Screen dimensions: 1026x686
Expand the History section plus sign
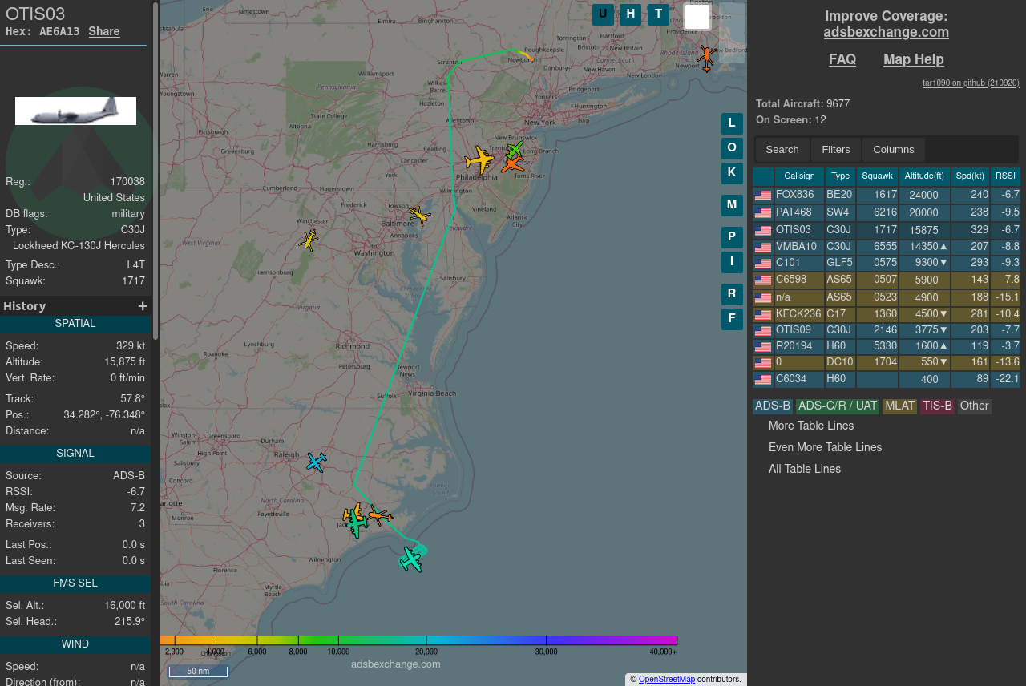click(143, 306)
